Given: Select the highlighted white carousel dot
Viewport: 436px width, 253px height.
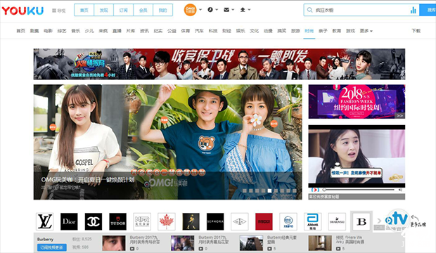Looking at the screenshot, I should (x=269, y=190).
